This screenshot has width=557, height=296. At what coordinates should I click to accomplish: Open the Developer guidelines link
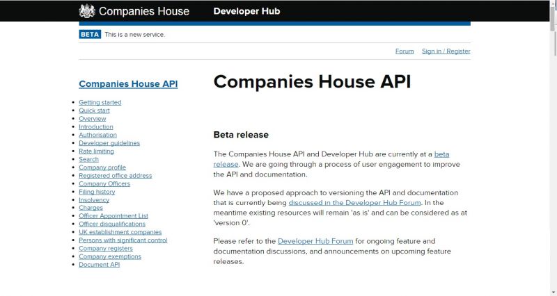109,143
